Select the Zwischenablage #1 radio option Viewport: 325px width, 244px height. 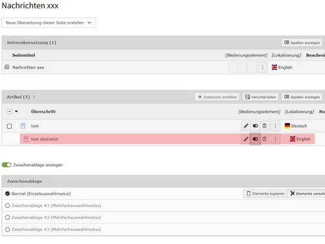8,206
